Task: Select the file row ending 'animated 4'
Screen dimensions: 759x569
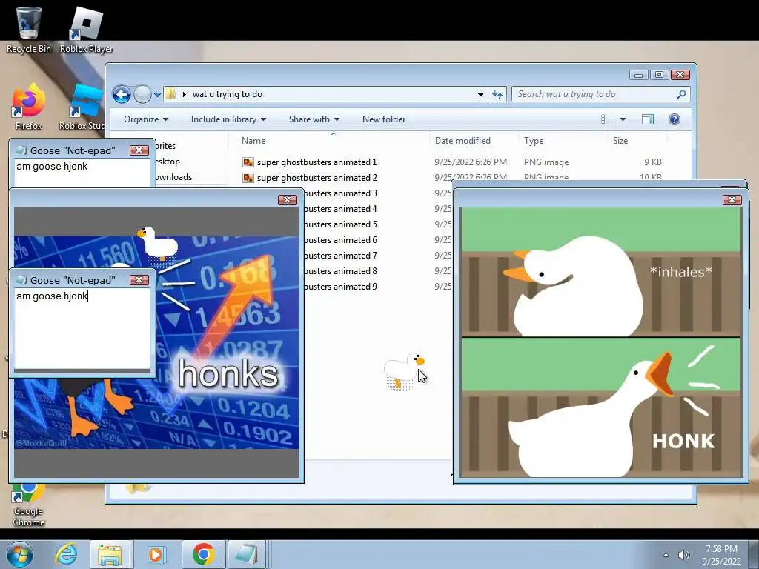Action: point(341,208)
